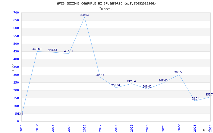Select the 2012 year label

(x=37, y=128)
